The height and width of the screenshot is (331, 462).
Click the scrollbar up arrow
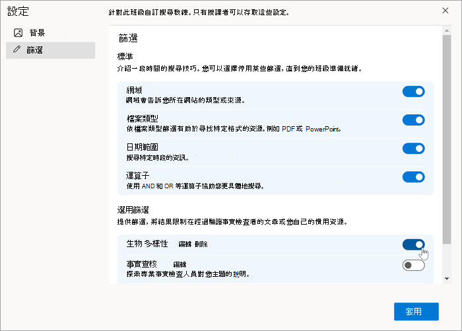tap(447, 30)
